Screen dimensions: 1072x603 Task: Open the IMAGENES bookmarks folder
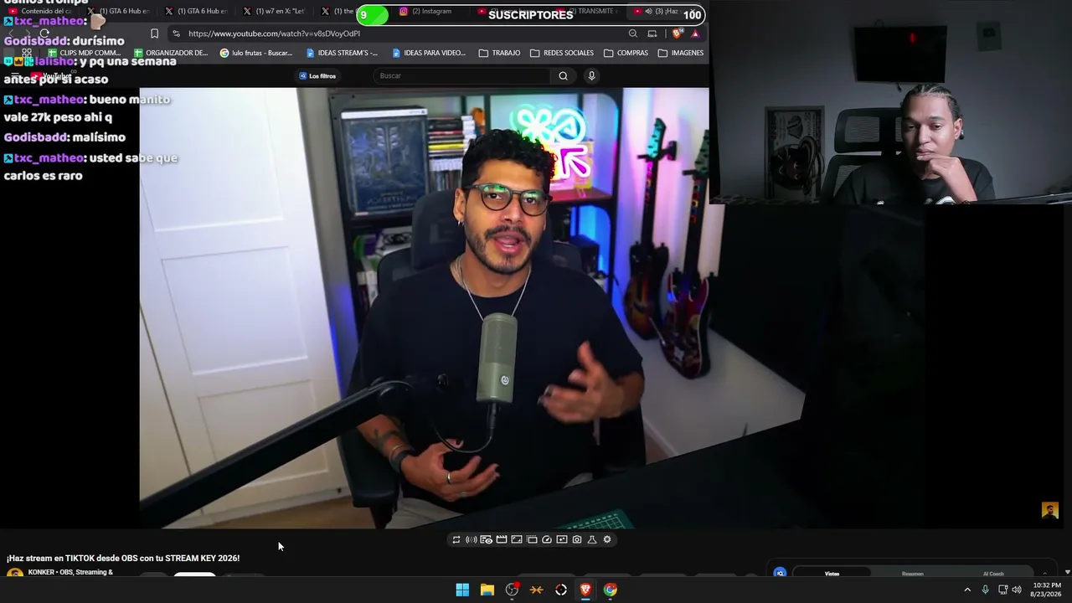681,53
